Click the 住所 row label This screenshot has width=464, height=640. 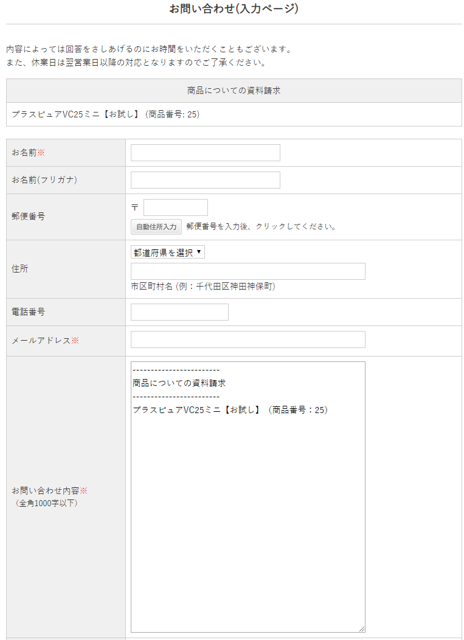click(x=19, y=269)
